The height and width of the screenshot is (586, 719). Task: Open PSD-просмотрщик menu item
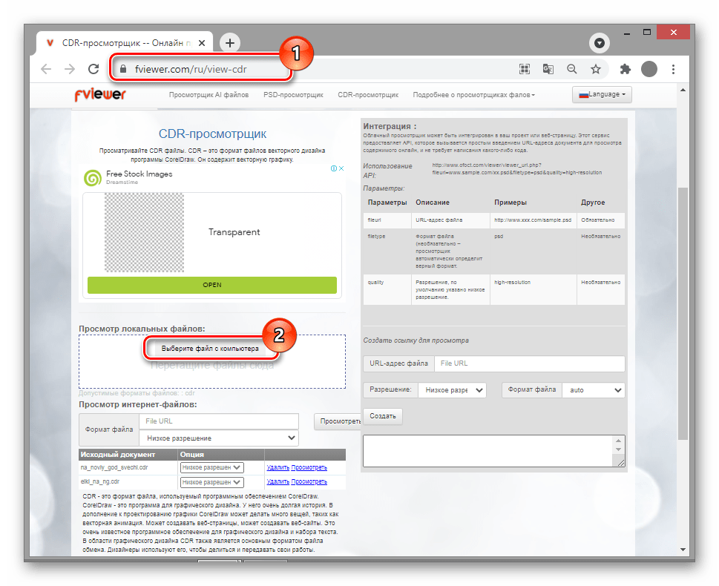point(294,95)
